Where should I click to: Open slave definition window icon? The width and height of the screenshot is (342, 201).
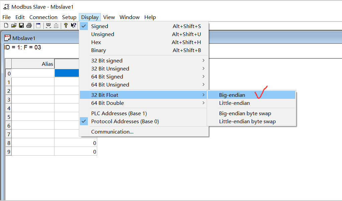tap(38, 25)
